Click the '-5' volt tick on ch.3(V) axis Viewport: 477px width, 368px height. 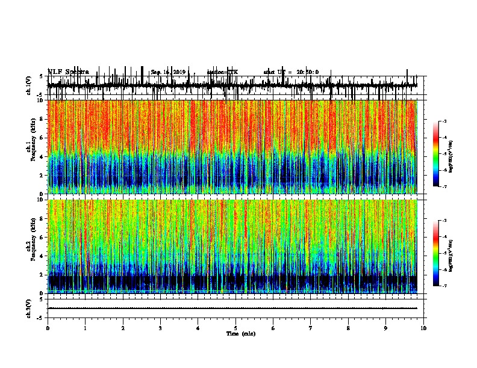[40, 318]
